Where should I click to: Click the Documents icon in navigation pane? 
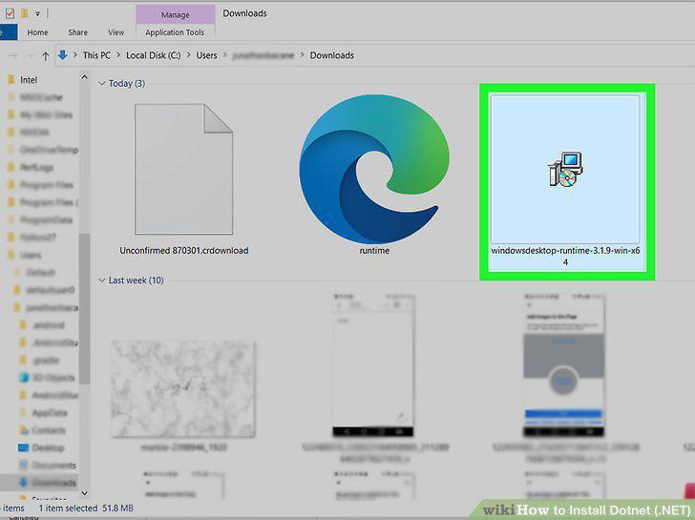(23, 465)
